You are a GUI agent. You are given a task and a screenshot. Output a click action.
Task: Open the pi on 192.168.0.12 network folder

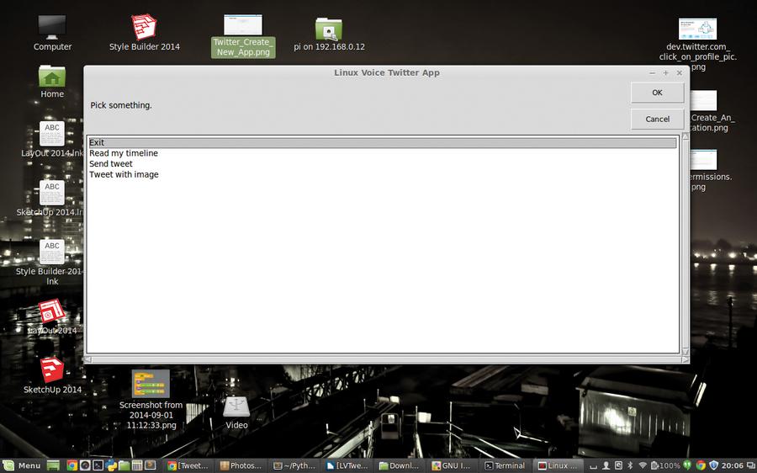pos(329,34)
